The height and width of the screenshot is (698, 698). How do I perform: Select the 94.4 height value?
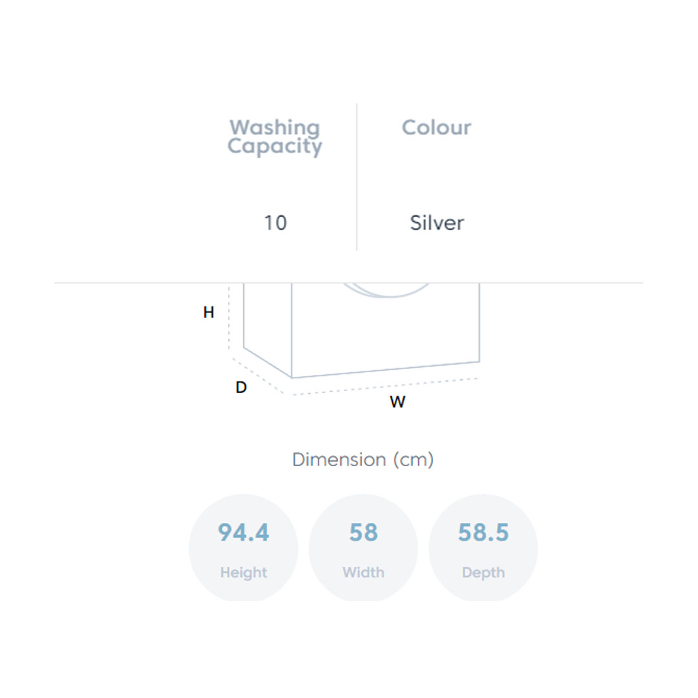(x=243, y=533)
